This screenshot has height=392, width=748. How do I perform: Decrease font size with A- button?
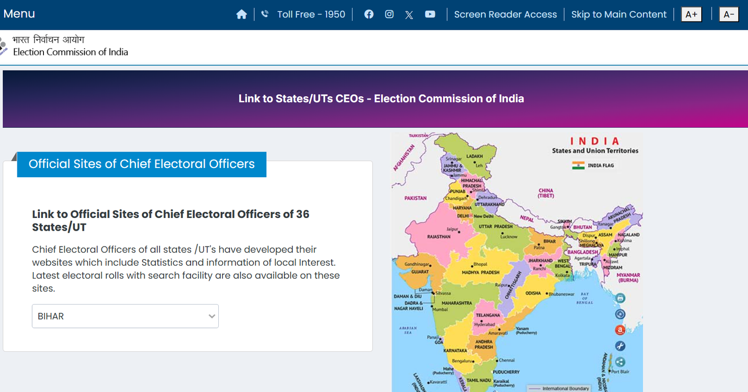point(728,15)
